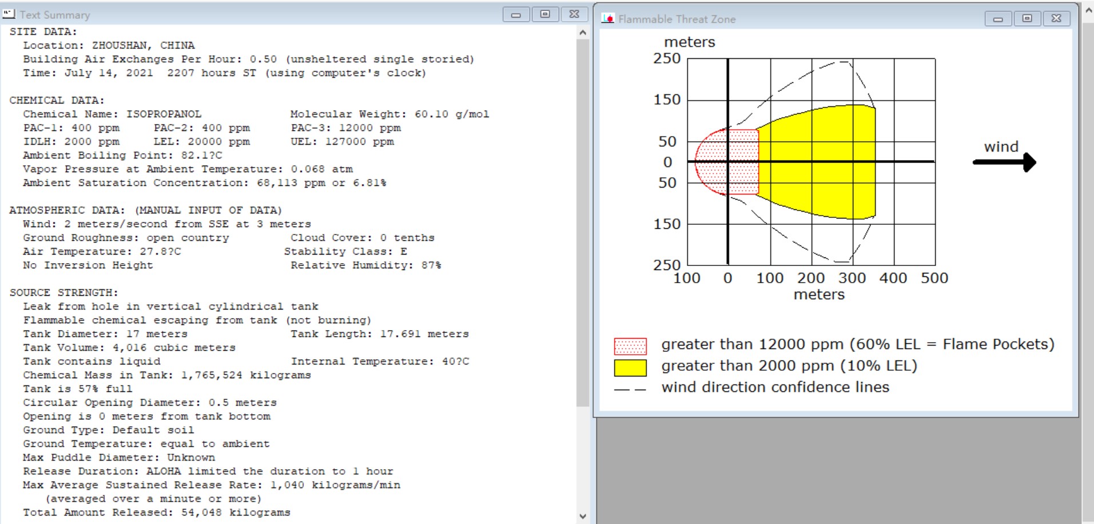Click the Text Summary vertical scrollbar thumb

click(x=582, y=223)
